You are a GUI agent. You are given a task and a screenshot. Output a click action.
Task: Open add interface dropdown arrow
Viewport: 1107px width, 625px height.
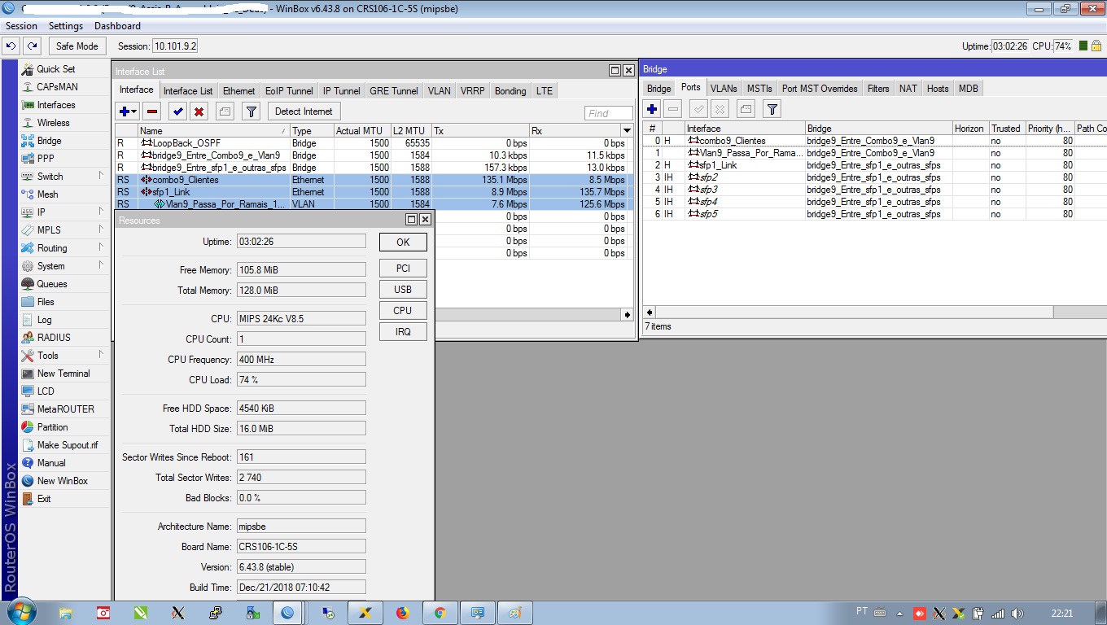click(x=134, y=111)
